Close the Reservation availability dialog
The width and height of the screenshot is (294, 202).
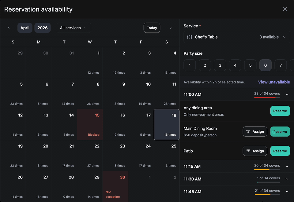pyautogui.click(x=285, y=9)
